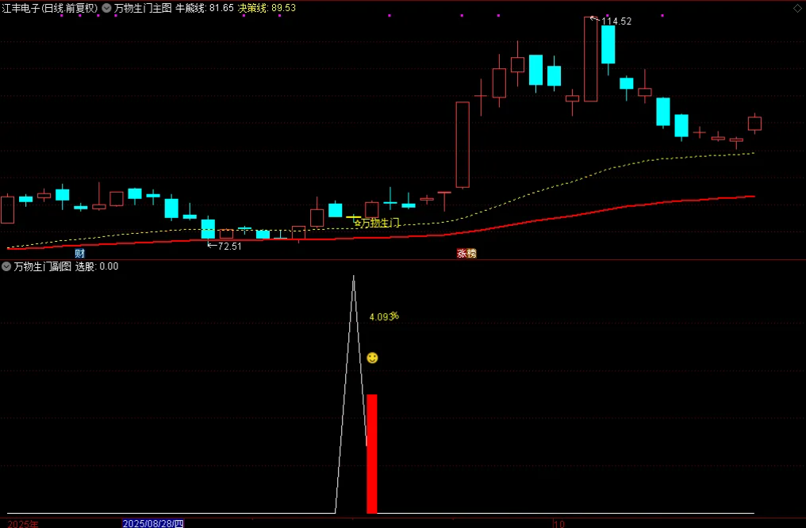The image size is (806, 528).
Task: Click the red signal bar in sub-chart
Action: point(371,454)
